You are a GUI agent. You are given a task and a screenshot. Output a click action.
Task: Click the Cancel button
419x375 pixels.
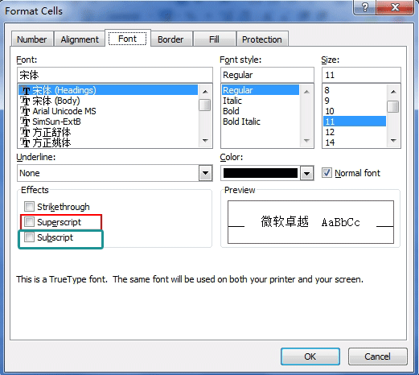click(x=377, y=356)
